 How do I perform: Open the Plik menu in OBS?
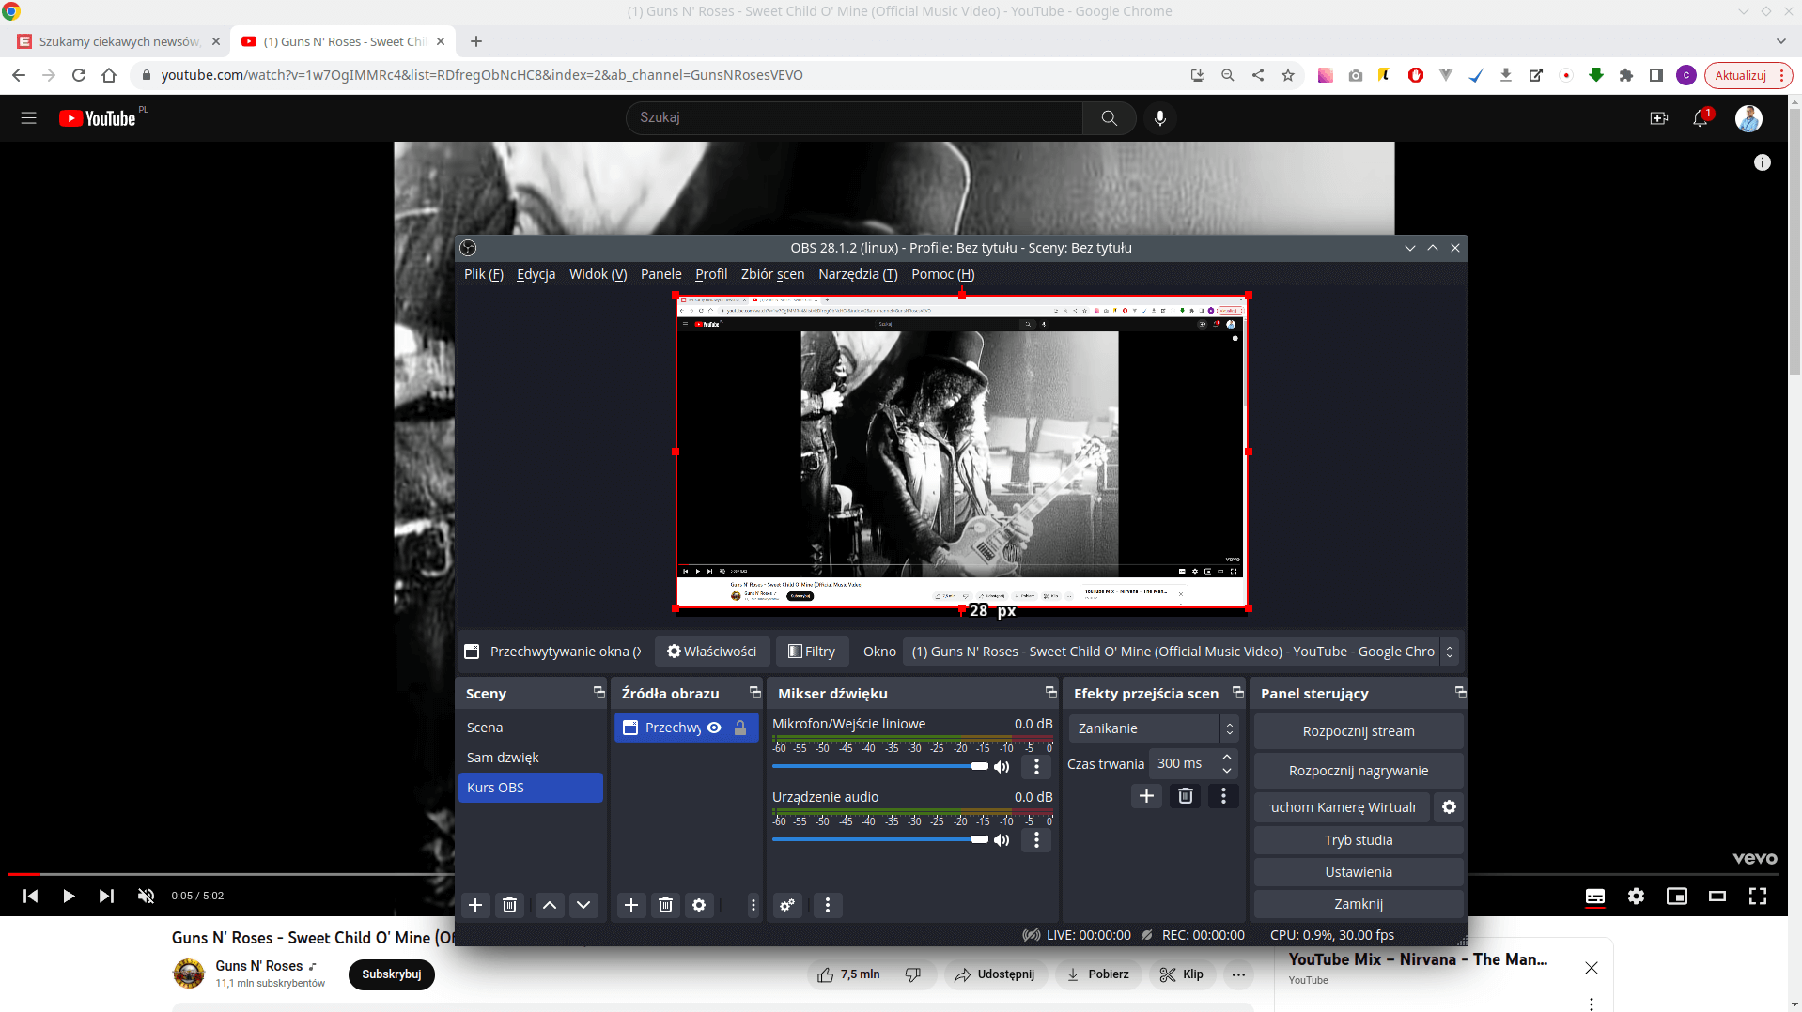(484, 274)
